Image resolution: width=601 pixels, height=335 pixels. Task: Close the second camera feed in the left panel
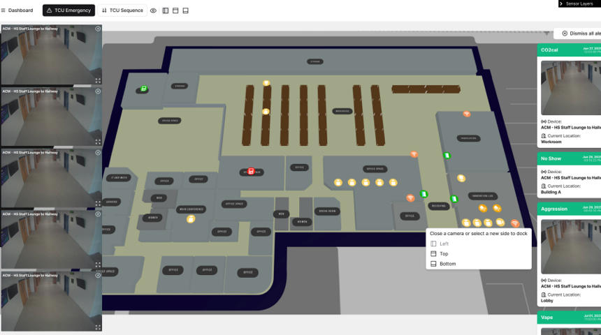(98, 91)
